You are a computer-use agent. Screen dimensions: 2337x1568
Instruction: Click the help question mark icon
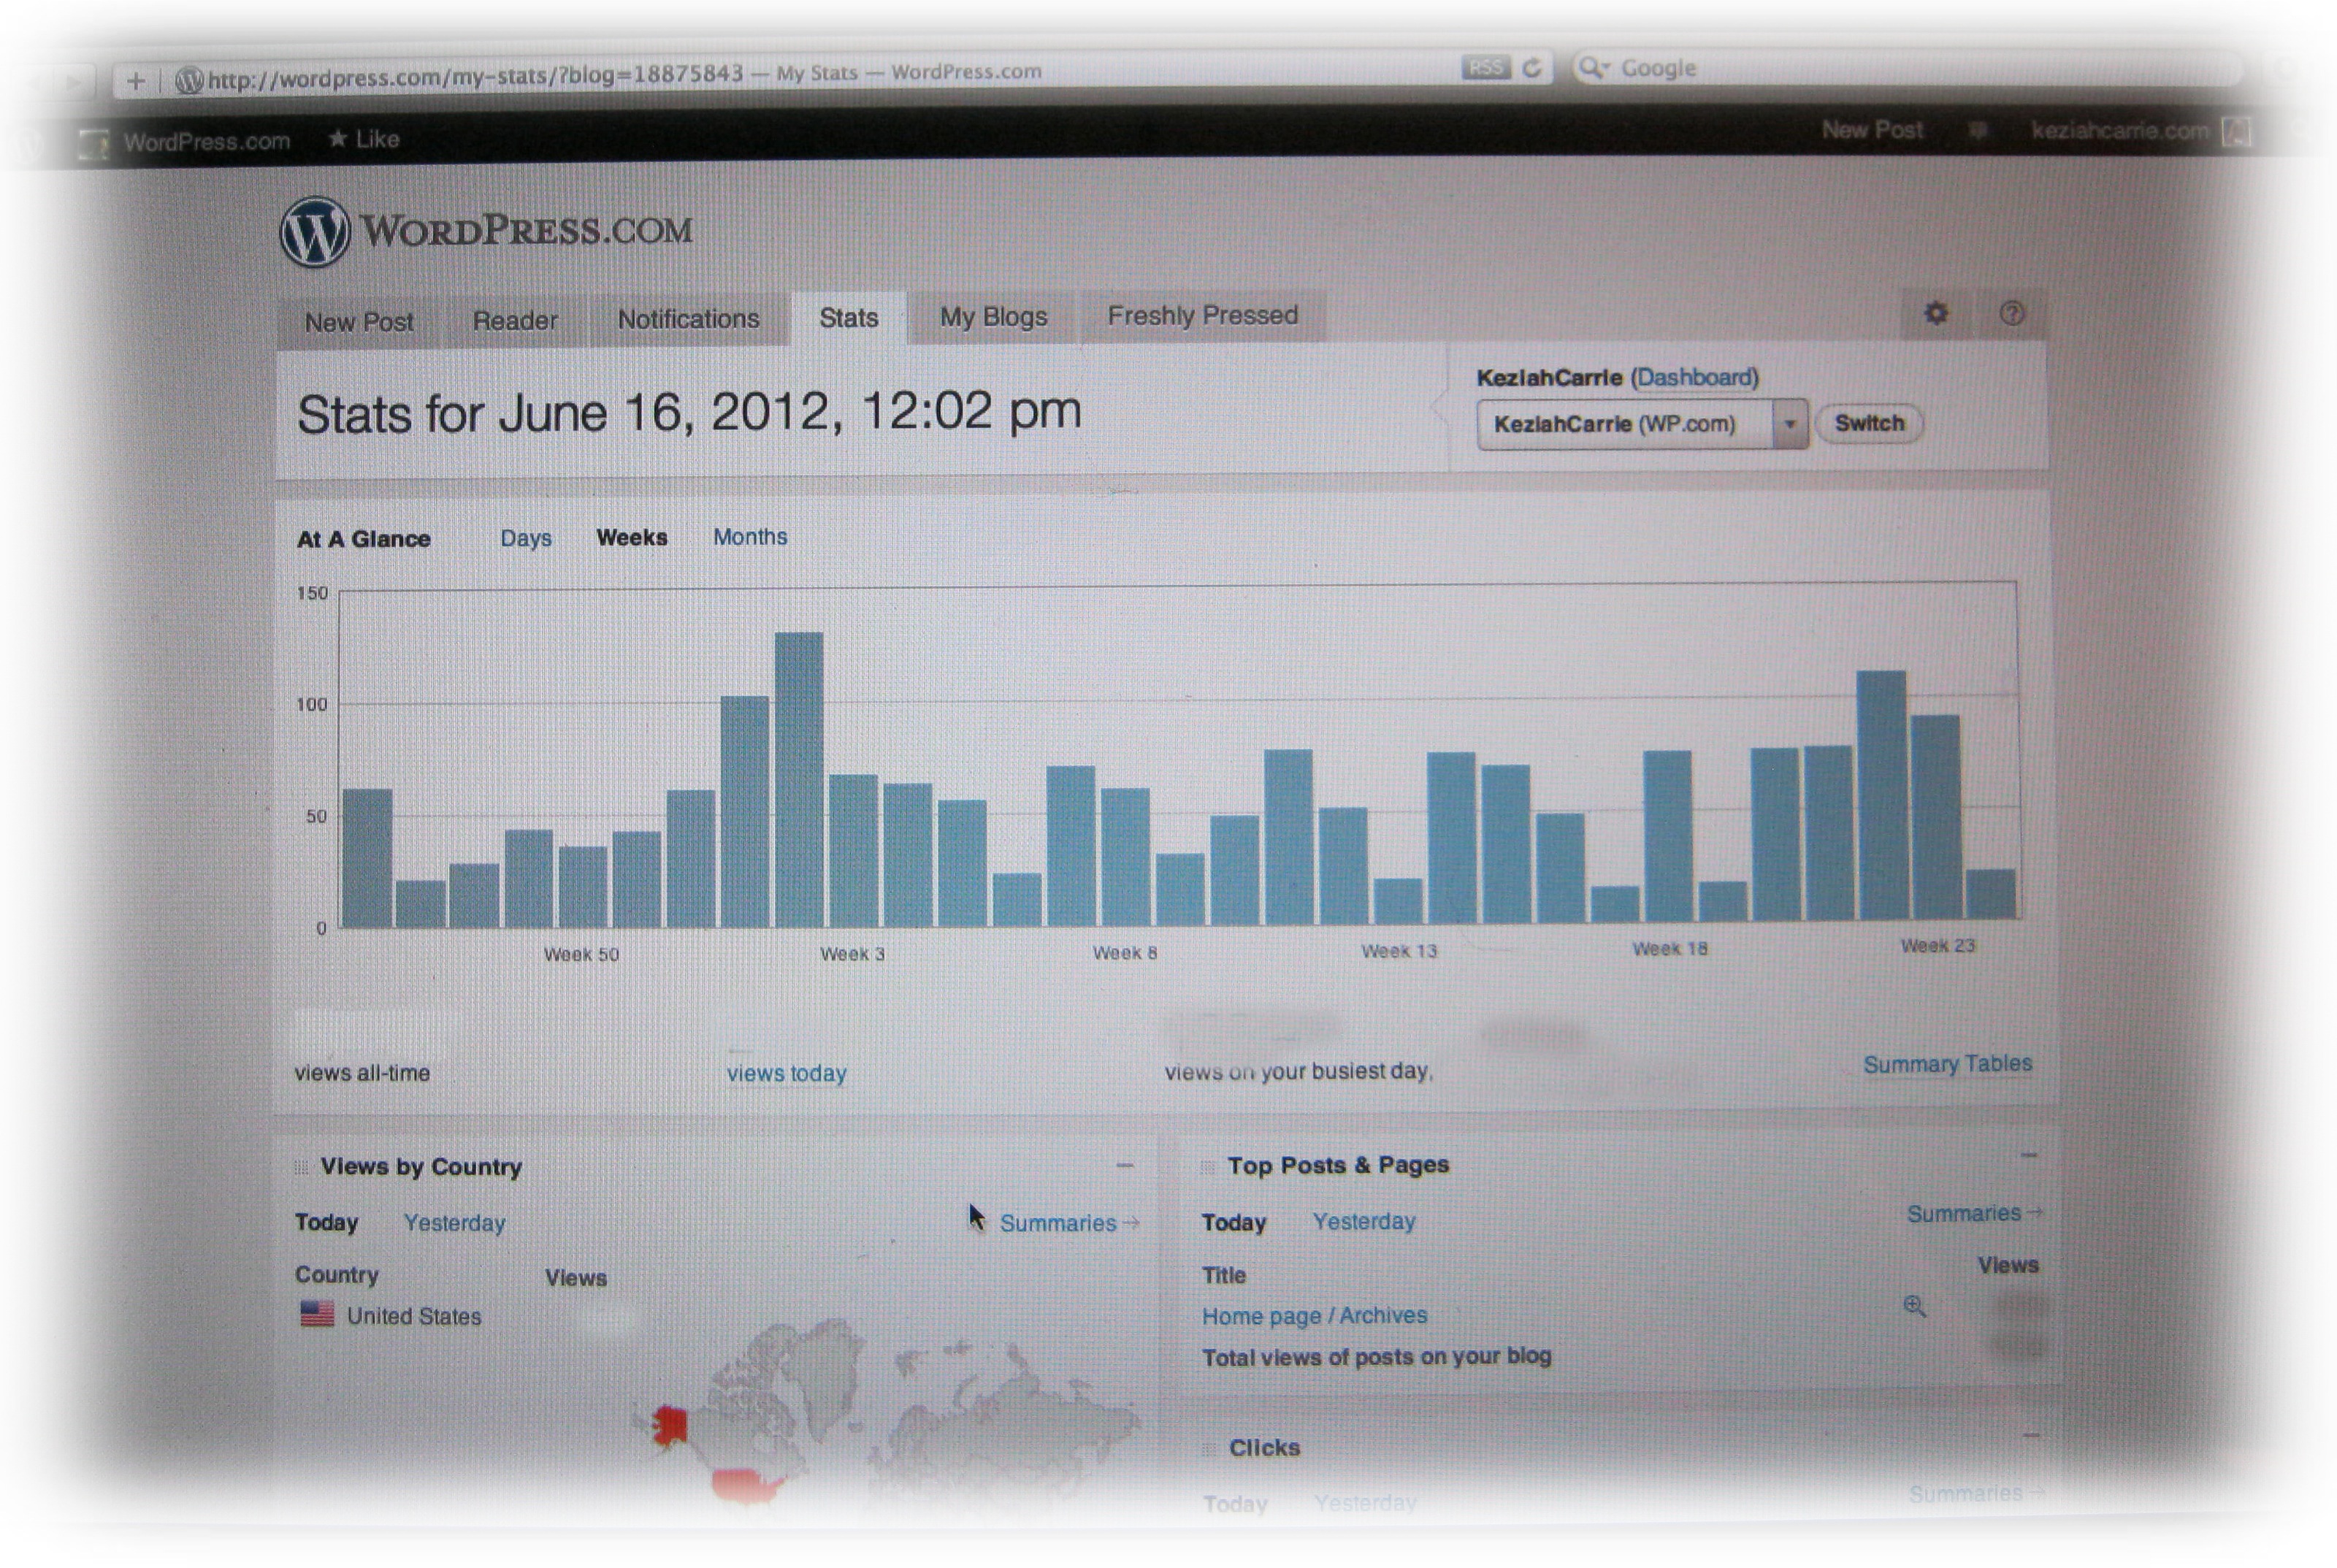click(x=2011, y=314)
